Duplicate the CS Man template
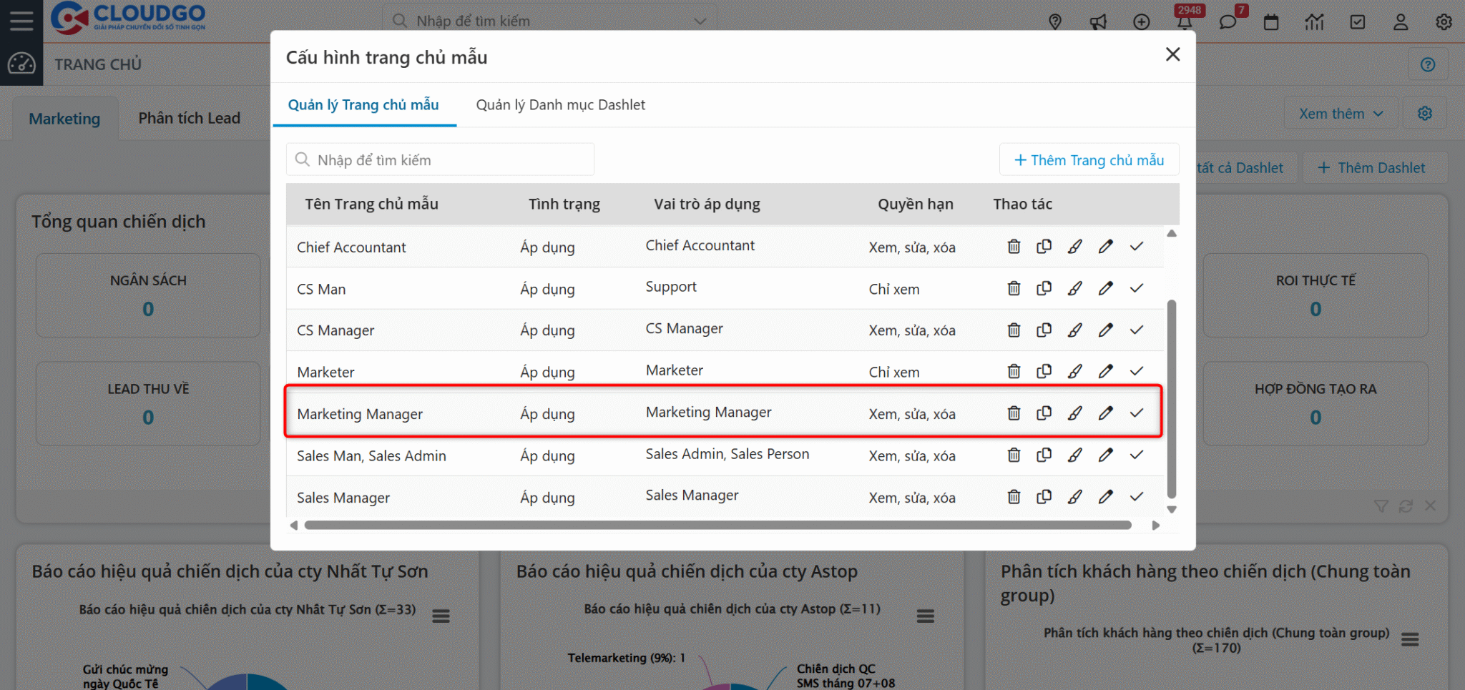1465x690 pixels. pos(1044,288)
